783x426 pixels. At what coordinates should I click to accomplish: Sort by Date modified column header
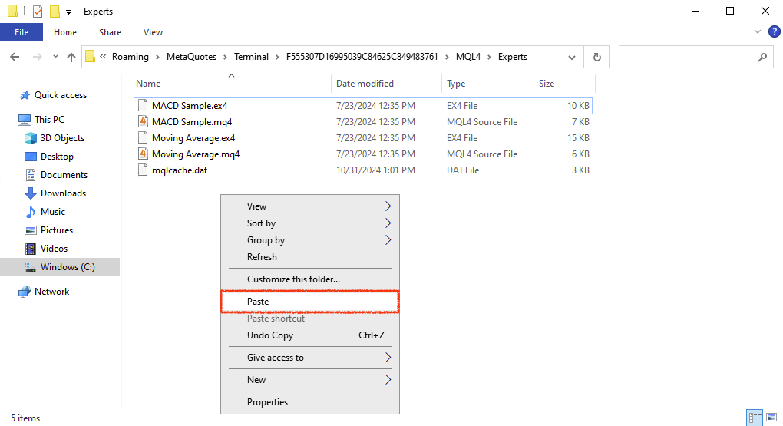coord(365,84)
